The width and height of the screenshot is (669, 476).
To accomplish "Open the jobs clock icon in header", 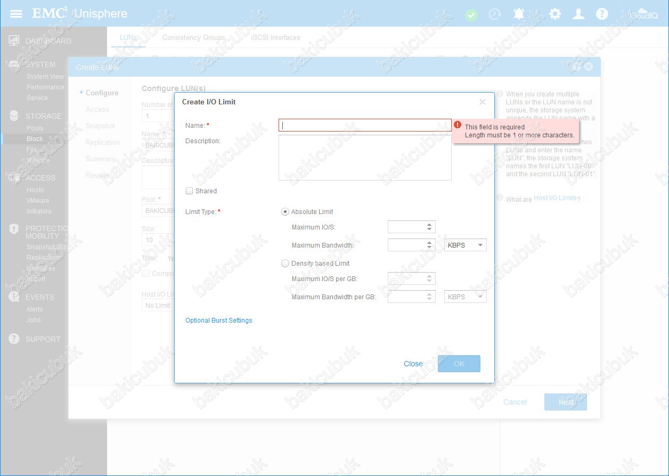I will pos(495,14).
